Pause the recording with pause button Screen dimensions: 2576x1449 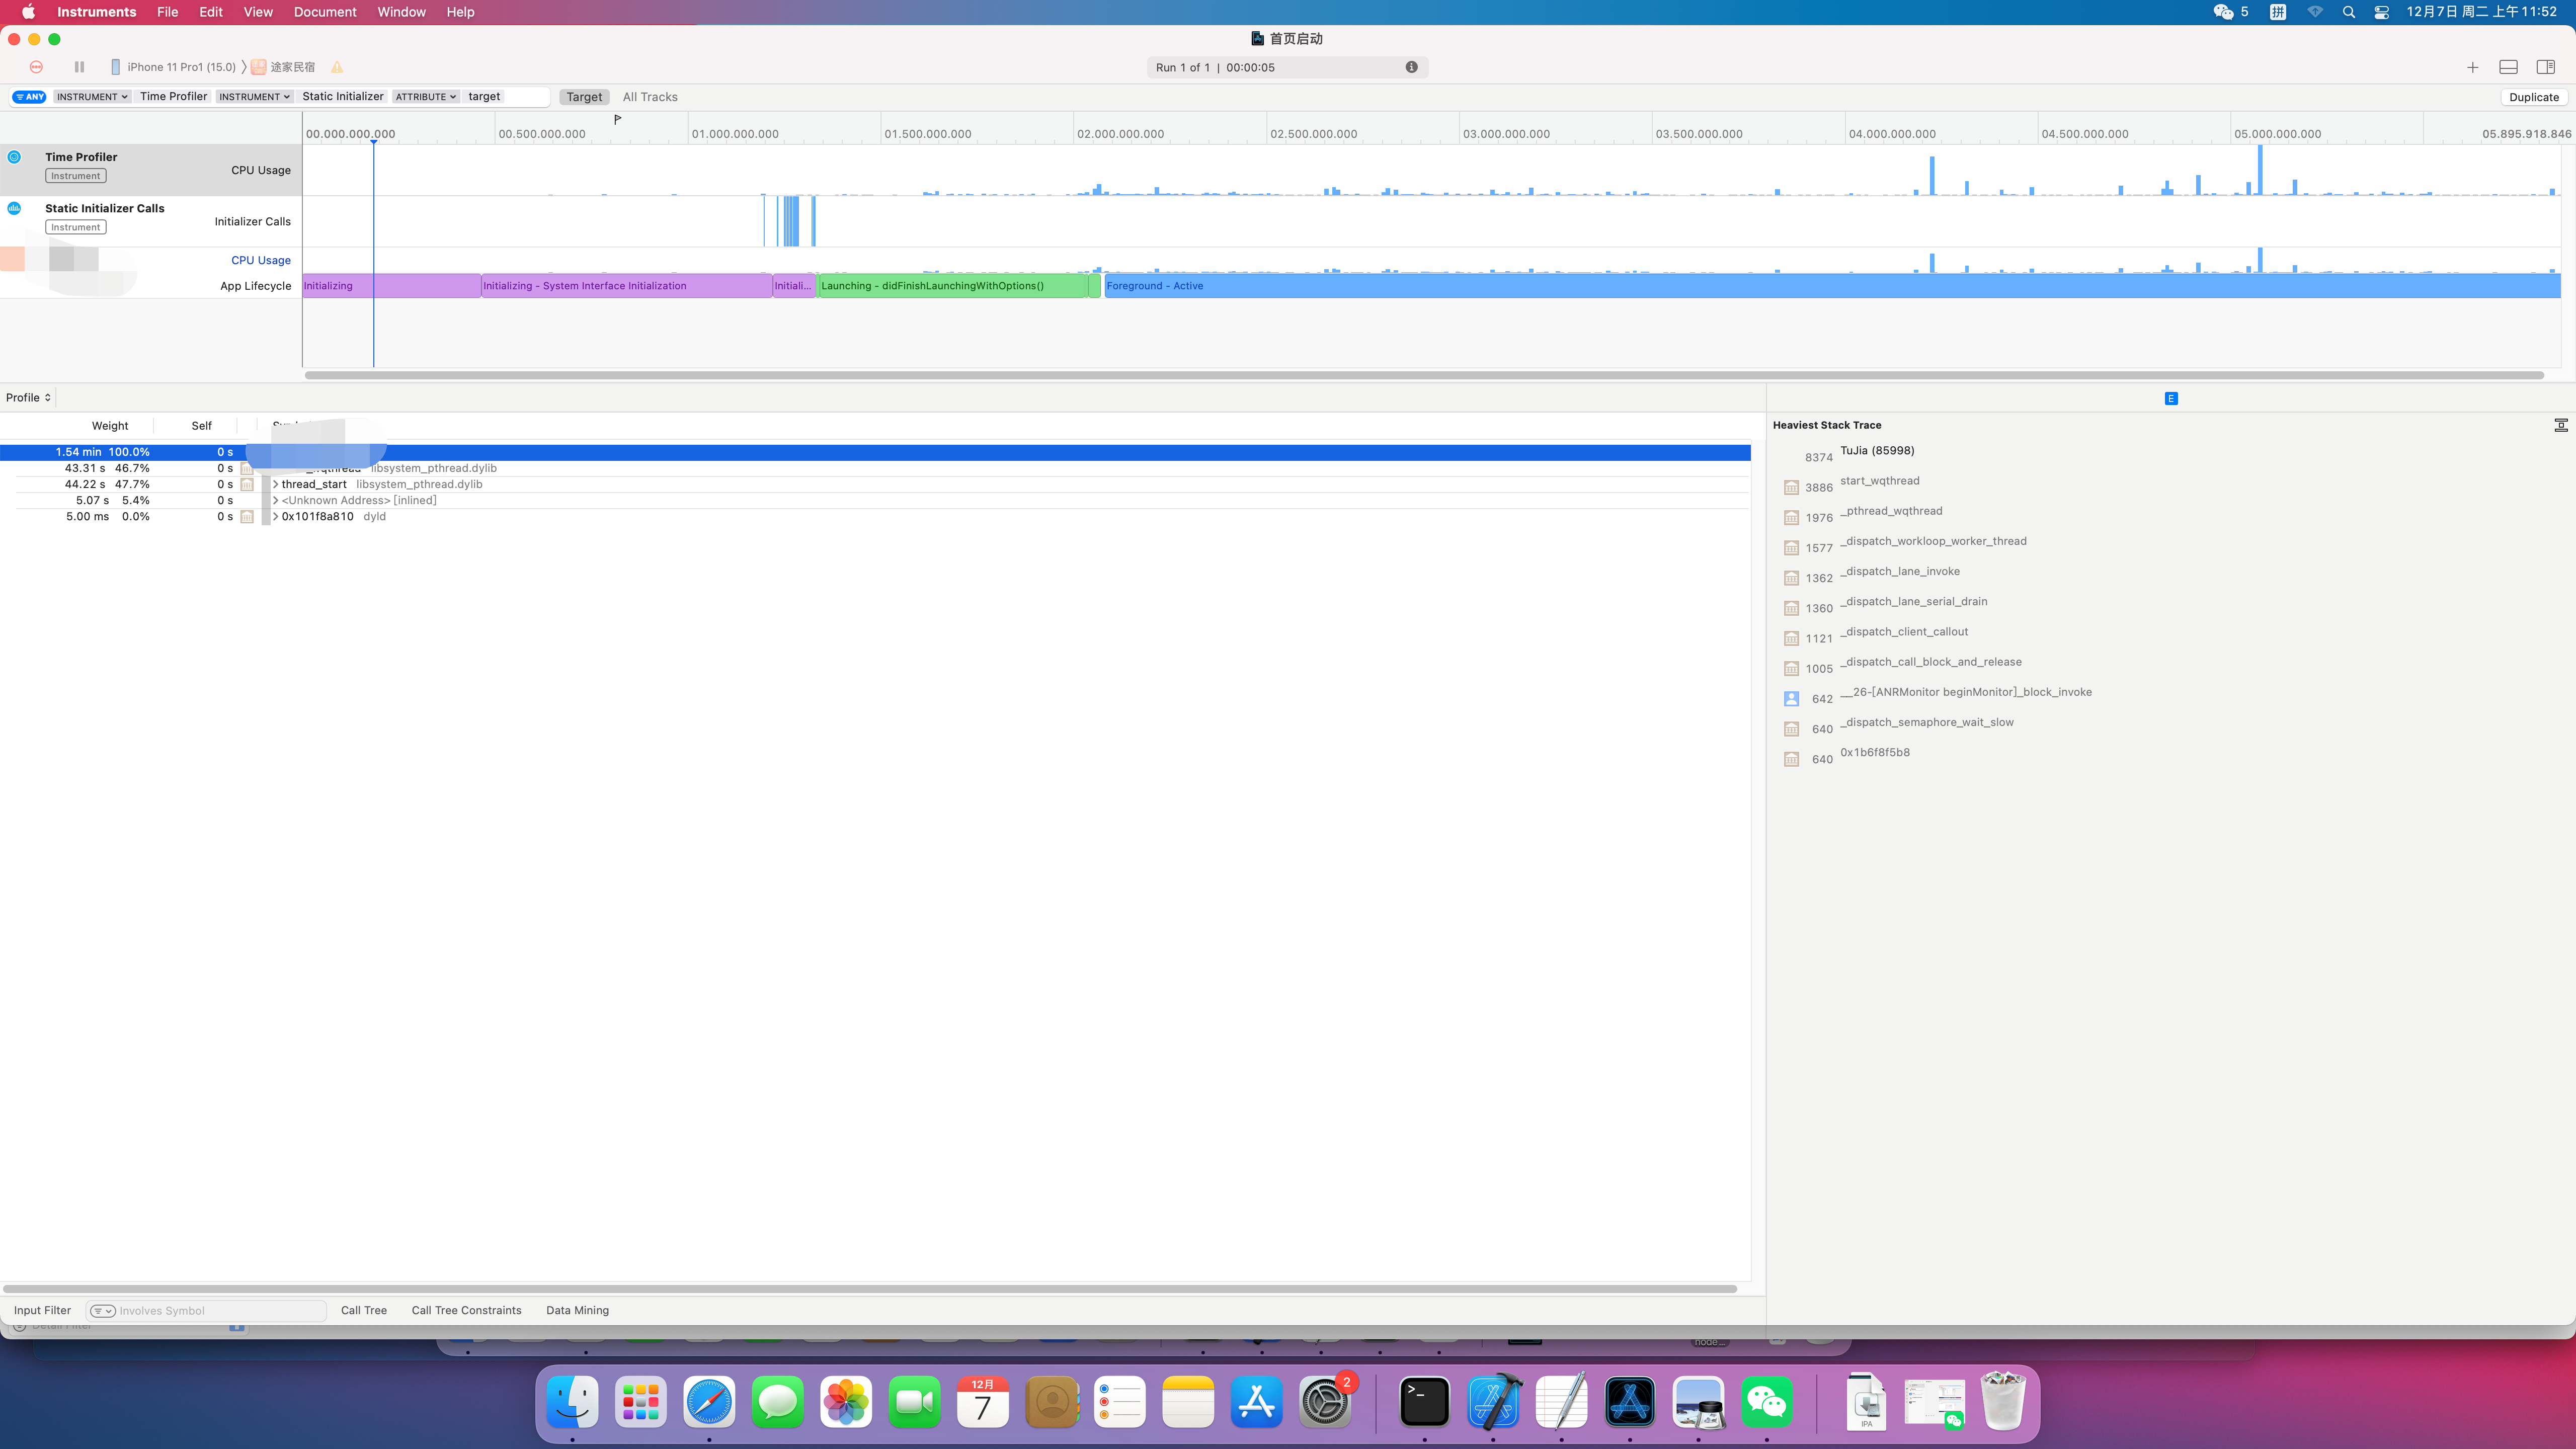pyautogui.click(x=79, y=67)
